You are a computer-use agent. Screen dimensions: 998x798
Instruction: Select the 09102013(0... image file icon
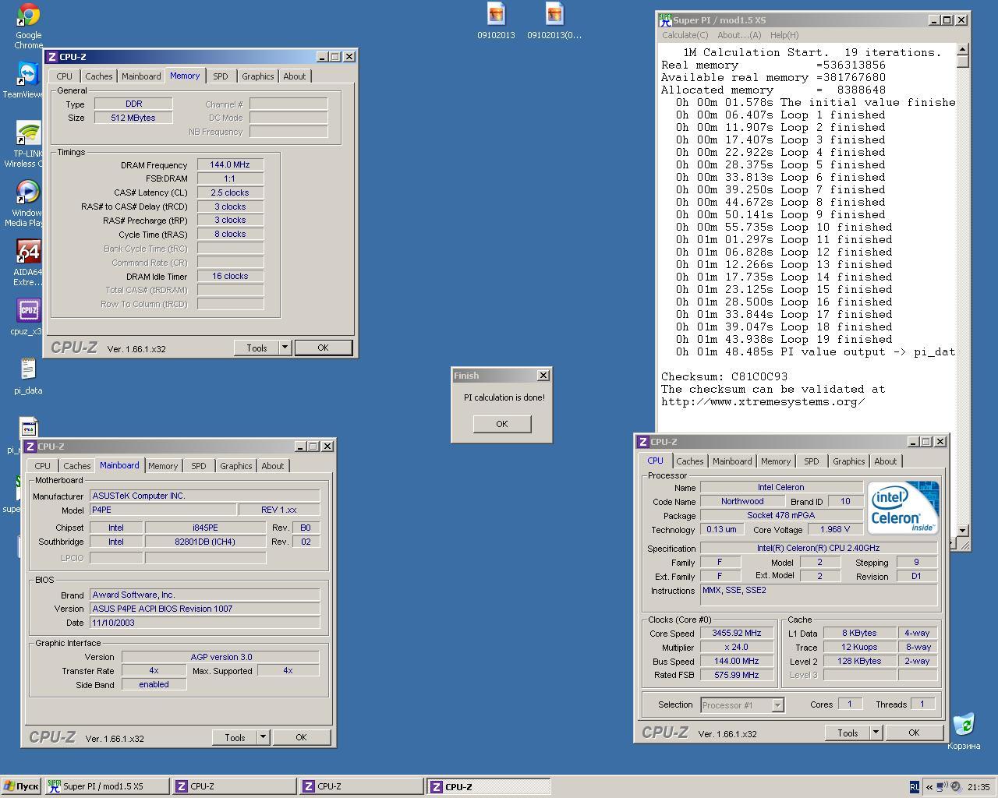click(554, 21)
